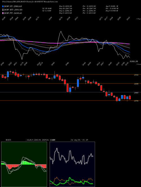The image size is (141, 187).
Task: Click the last red candle on price chart
Action: click(x=130, y=97)
